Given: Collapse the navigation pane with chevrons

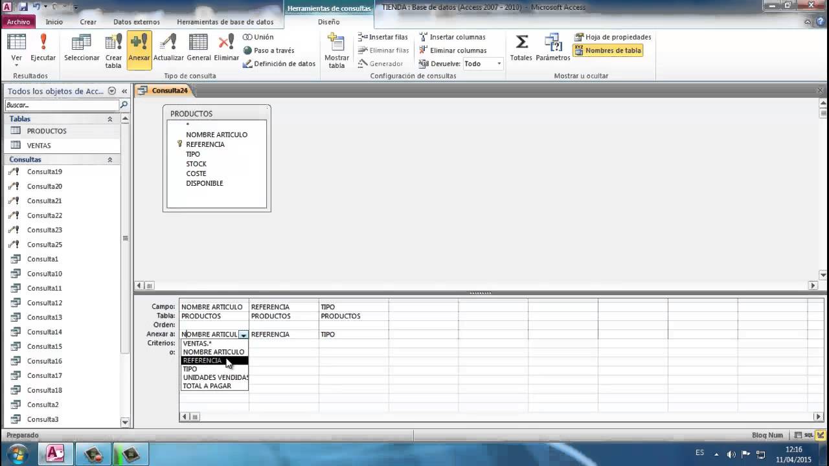Looking at the screenshot, I should (124, 91).
